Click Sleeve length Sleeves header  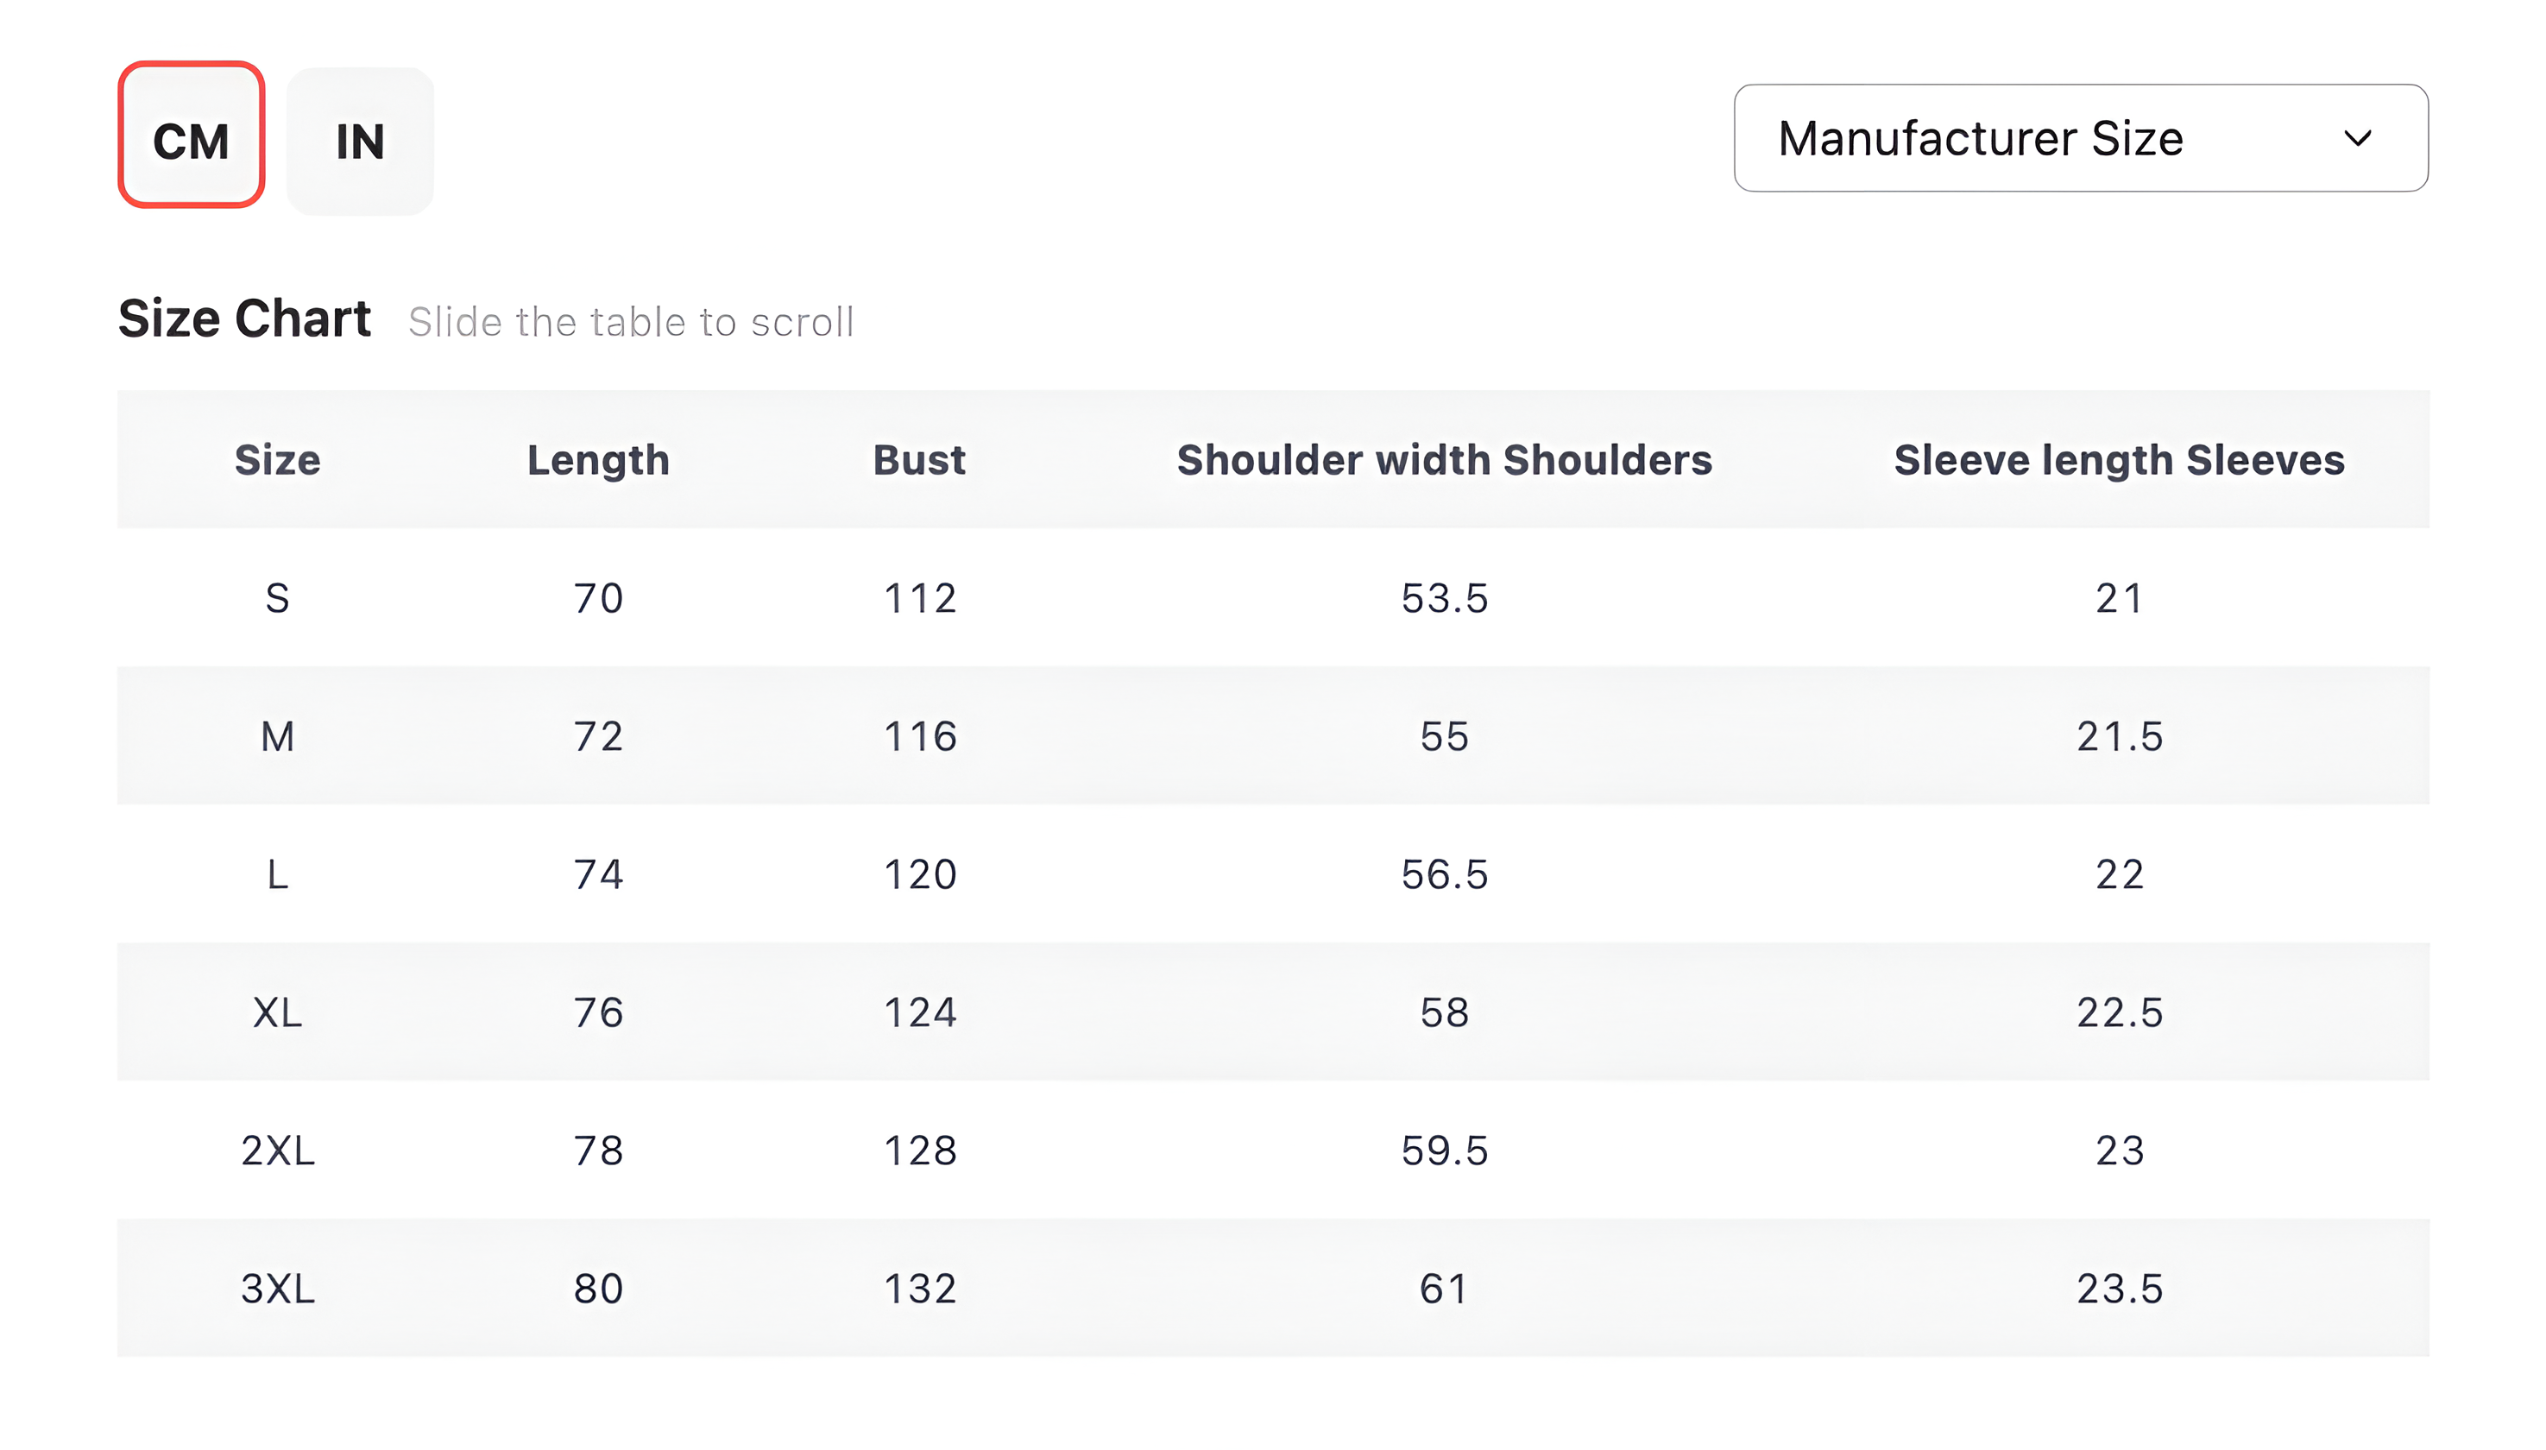[2118, 460]
